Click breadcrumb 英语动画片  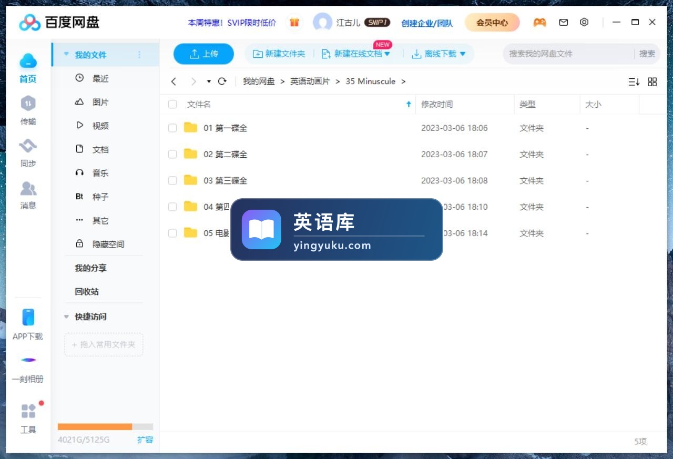click(310, 81)
